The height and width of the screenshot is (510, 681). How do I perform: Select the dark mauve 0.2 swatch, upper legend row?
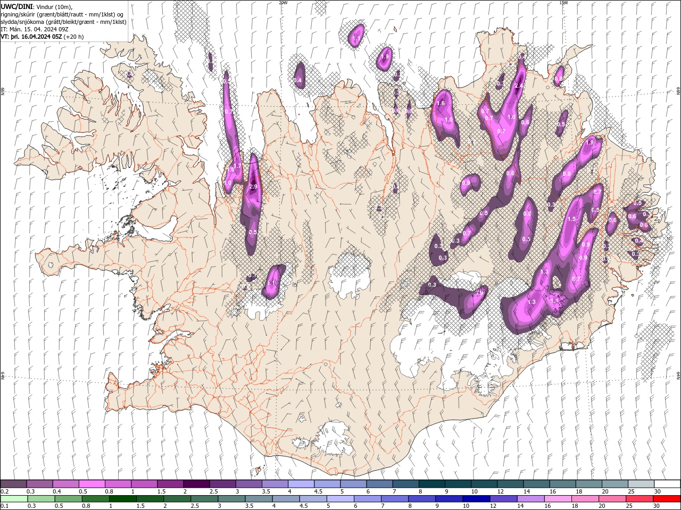pos(13,484)
